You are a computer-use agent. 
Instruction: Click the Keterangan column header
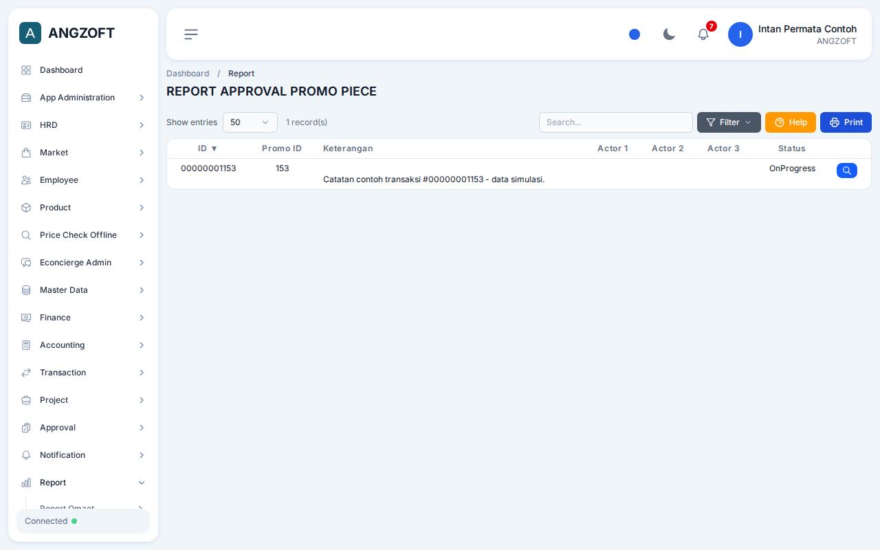click(x=348, y=148)
